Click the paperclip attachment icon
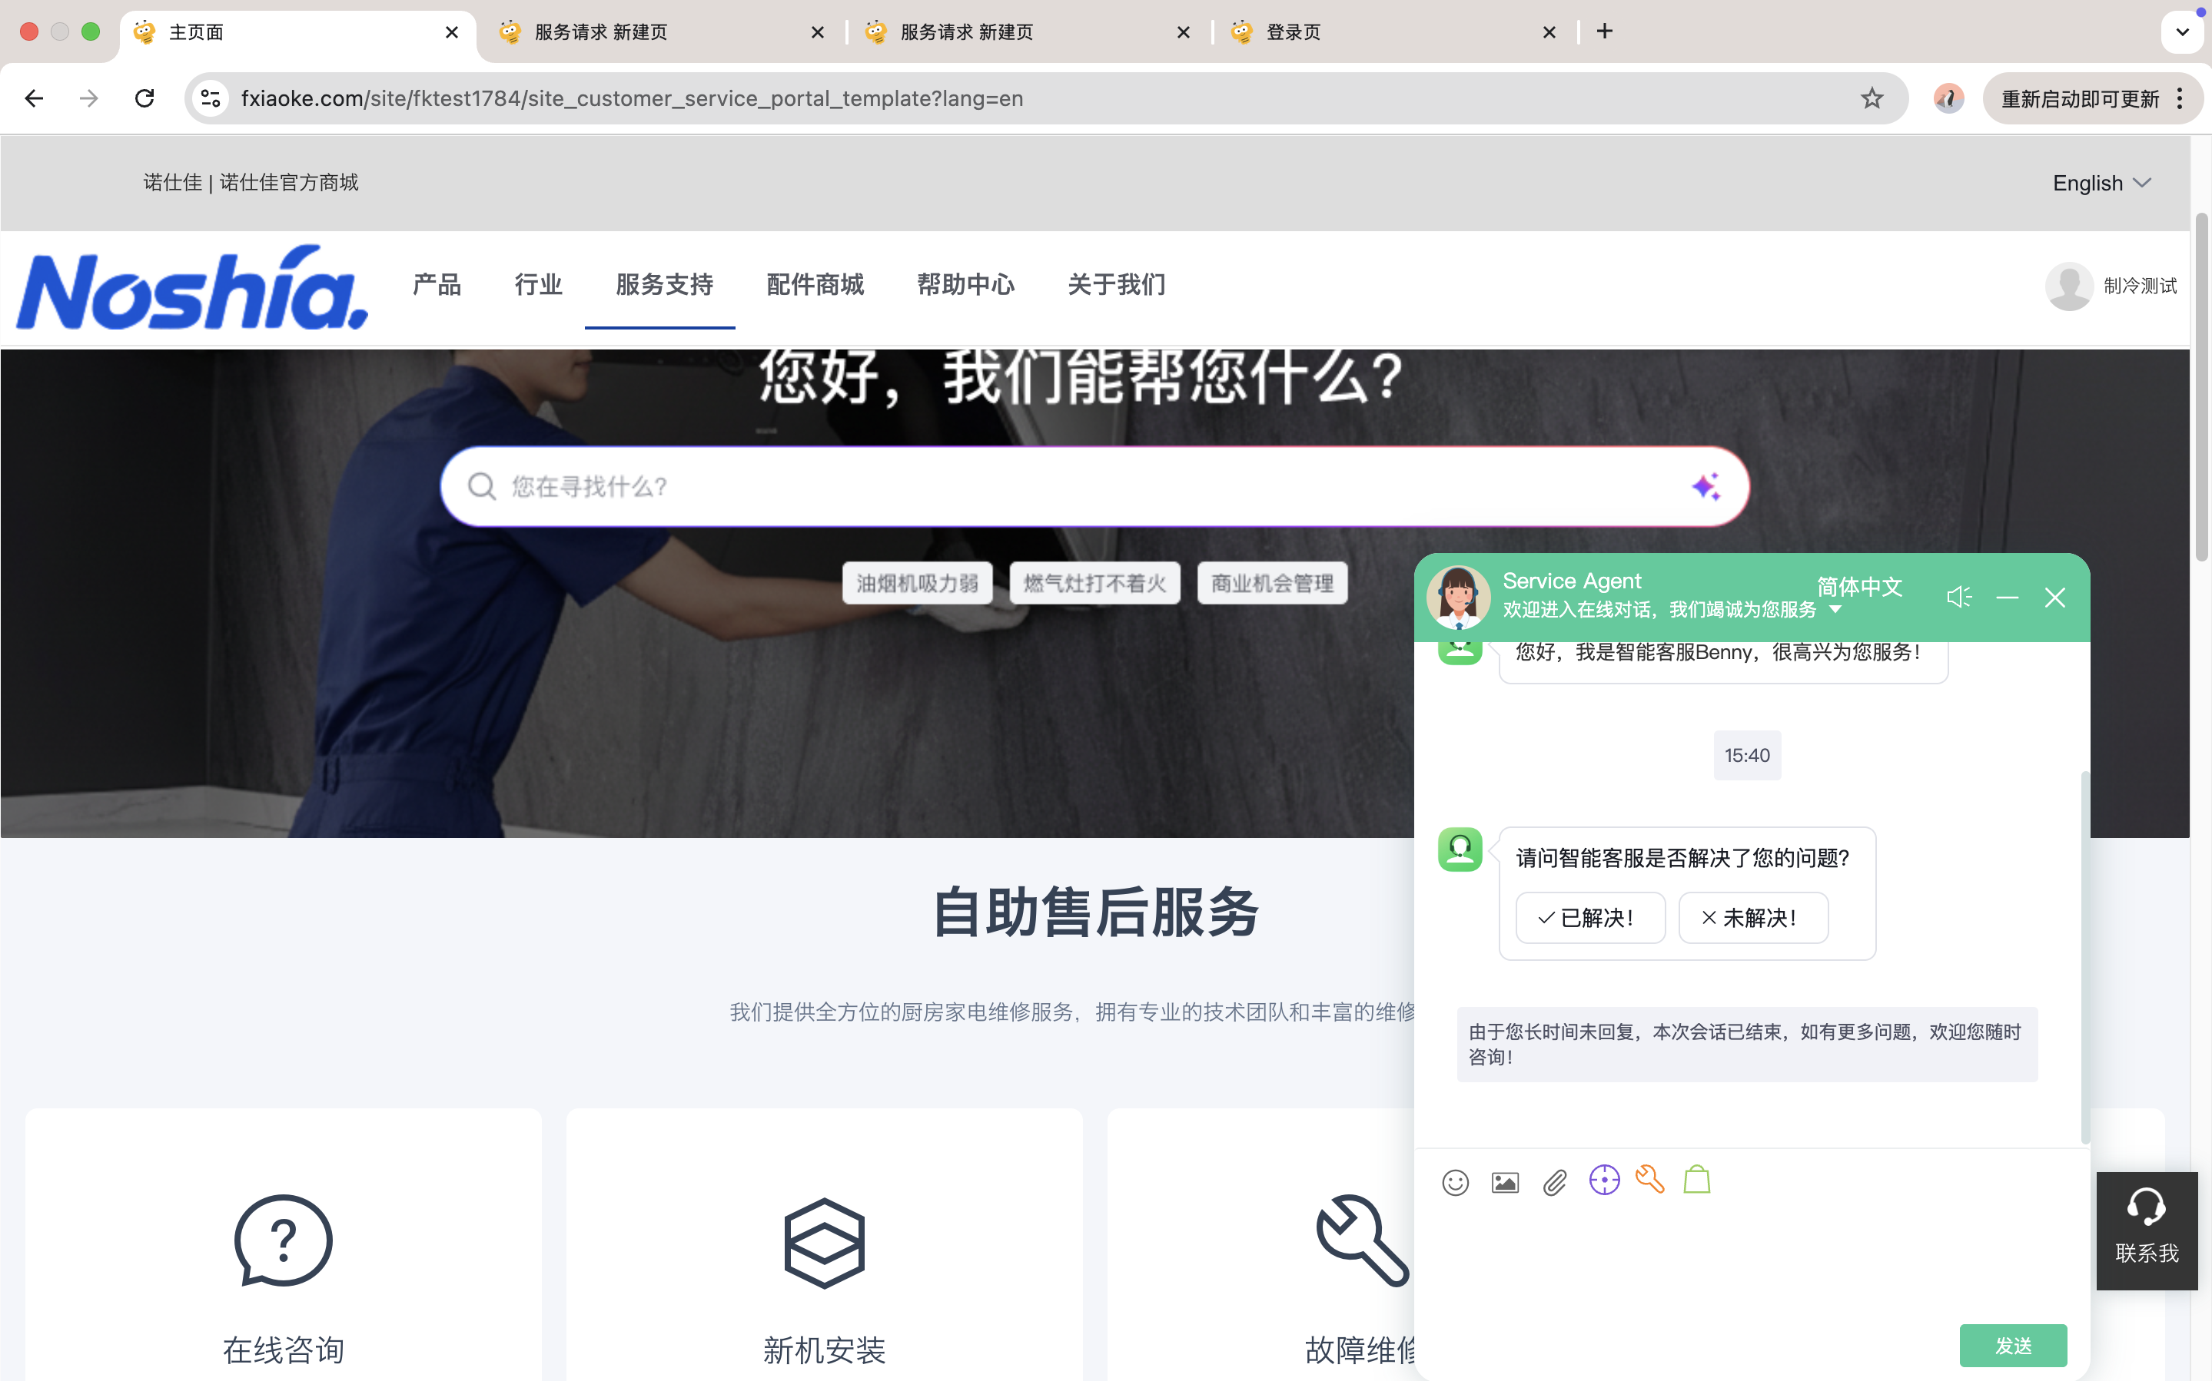This screenshot has width=2212, height=1381. pyautogui.click(x=1554, y=1182)
